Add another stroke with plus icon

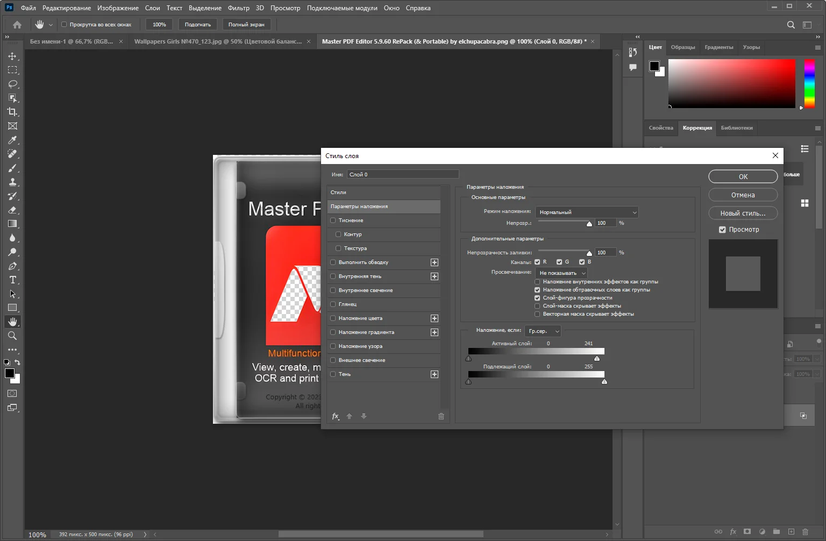[x=435, y=262]
